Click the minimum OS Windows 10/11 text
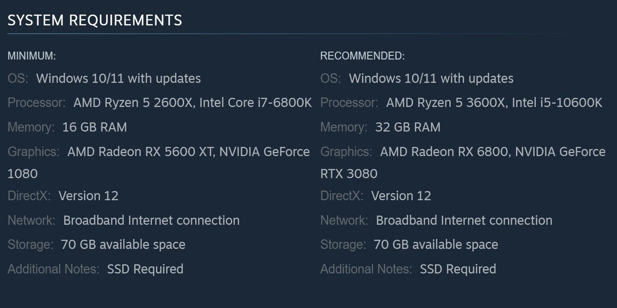This screenshot has width=617, height=308. click(118, 79)
